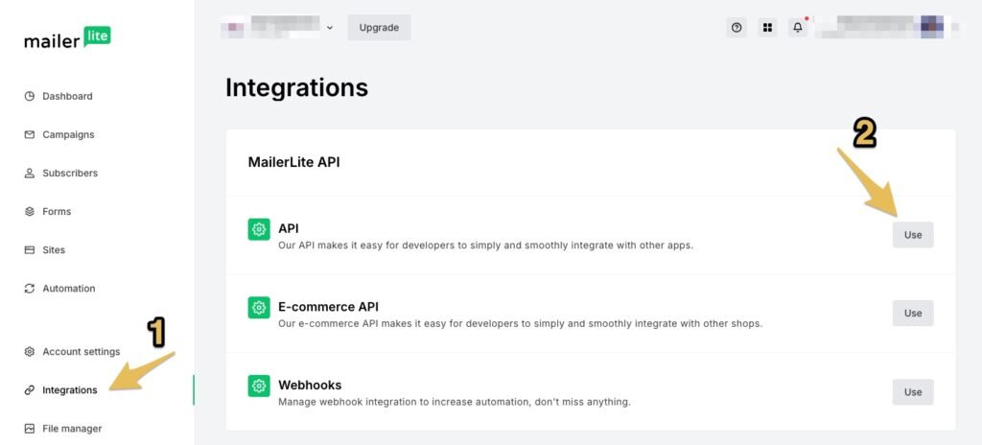The image size is (982, 445).
Task: Click the Webhooks row title
Action: pyautogui.click(x=310, y=385)
